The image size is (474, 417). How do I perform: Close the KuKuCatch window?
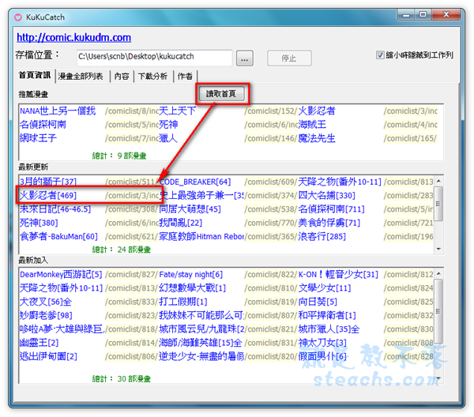click(x=446, y=14)
